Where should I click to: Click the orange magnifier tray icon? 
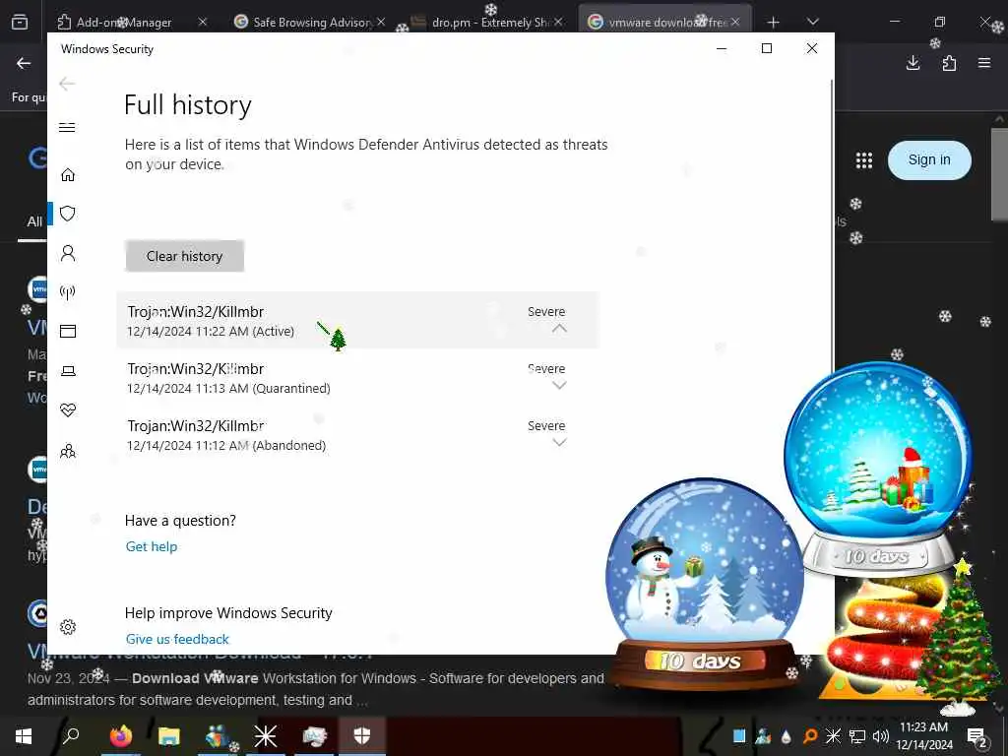(810, 736)
